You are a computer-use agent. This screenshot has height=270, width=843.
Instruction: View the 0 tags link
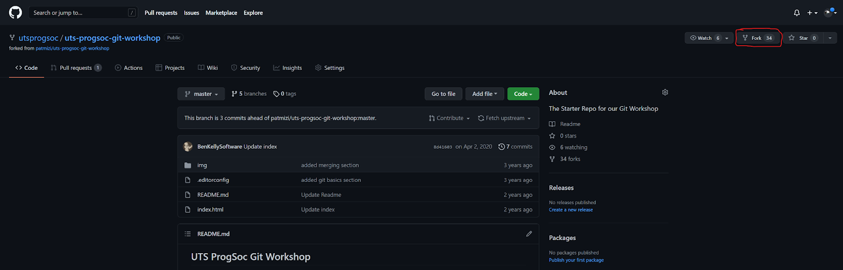click(x=285, y=94)
